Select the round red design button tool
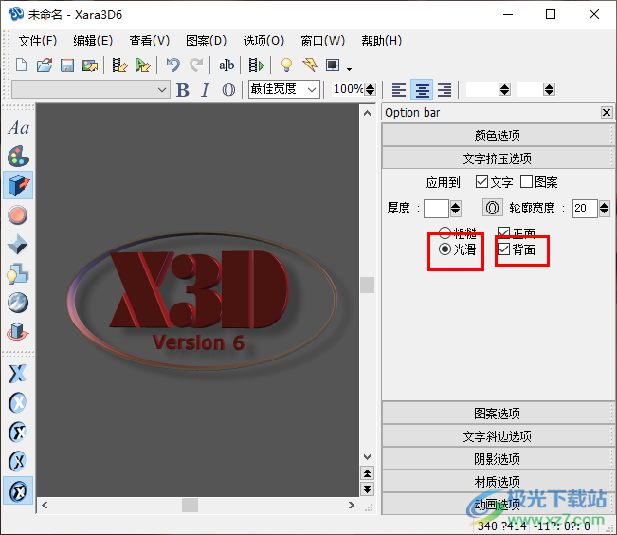This screenshot has height=535, width=617. tap(18, 215)
